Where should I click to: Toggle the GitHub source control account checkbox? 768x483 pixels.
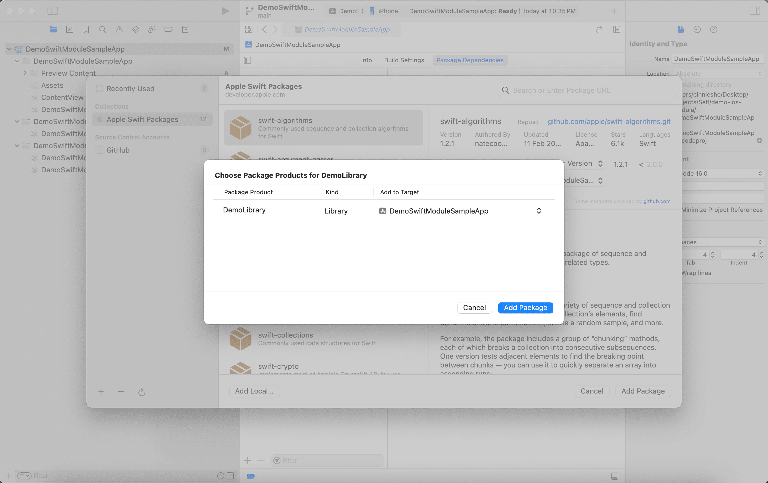pos(99,150)
